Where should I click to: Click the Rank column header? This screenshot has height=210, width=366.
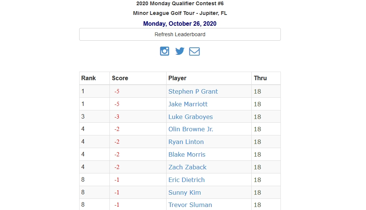click(89, 78)
